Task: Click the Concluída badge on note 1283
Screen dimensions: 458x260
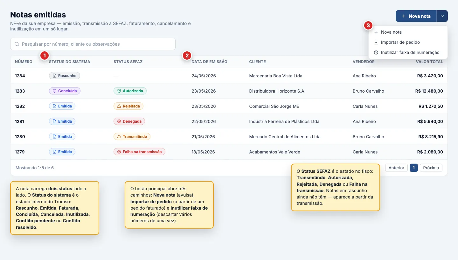Action: click(65, 91)
